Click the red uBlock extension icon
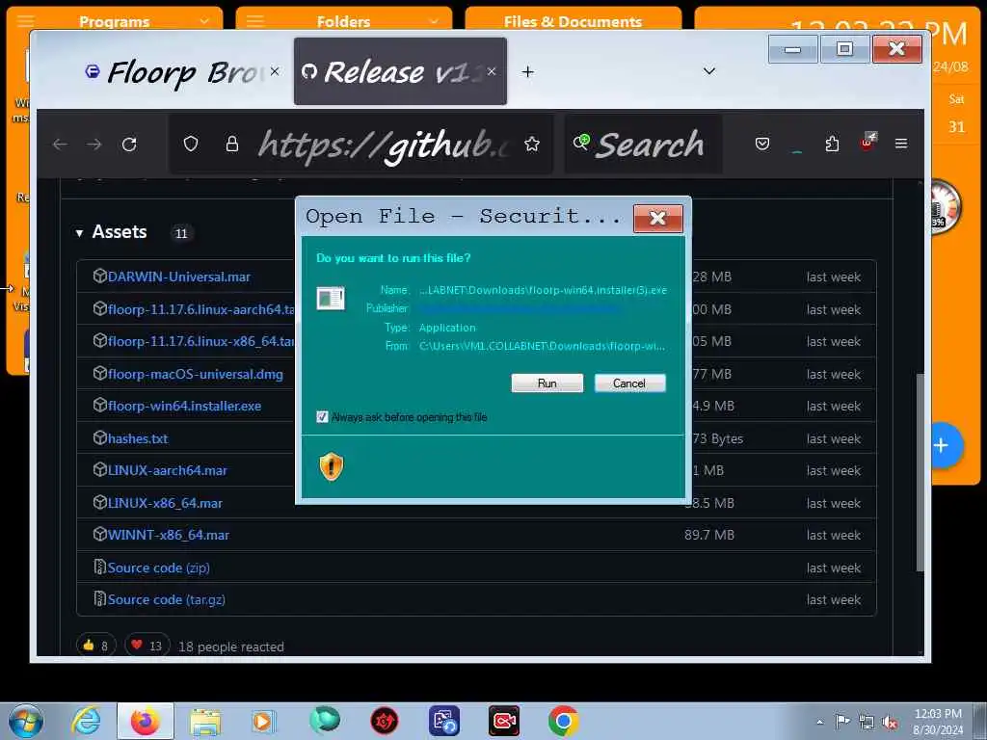The width and height of the screenshot is (987, 740). tap(867, 143)
